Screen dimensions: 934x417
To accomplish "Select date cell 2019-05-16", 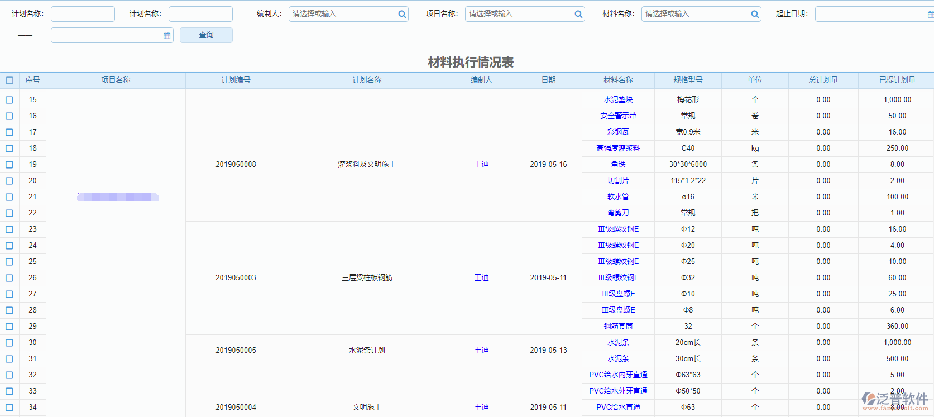I will point(548,165).
